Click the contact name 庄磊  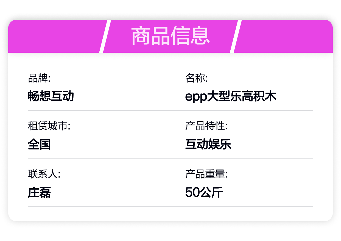(x=39, y=192)
